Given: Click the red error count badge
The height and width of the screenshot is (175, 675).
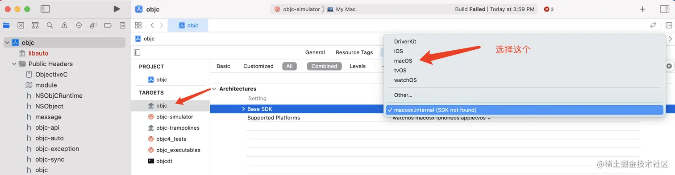Looking at the screenshot, I should (x=549, y=9).
